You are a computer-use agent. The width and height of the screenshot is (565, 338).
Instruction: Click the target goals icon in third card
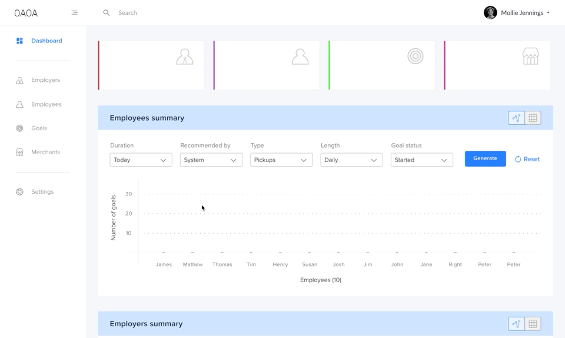[x=416, y=56]
